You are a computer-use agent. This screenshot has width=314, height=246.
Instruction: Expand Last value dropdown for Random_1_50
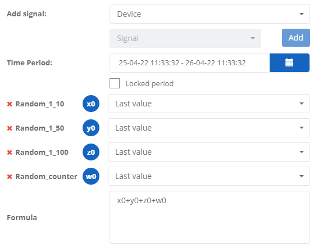[209, 128]
